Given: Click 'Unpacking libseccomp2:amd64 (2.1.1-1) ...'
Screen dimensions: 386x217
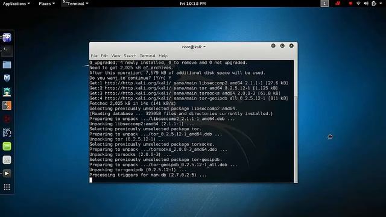Looking at the screenshot, I should tap(142, 124).
